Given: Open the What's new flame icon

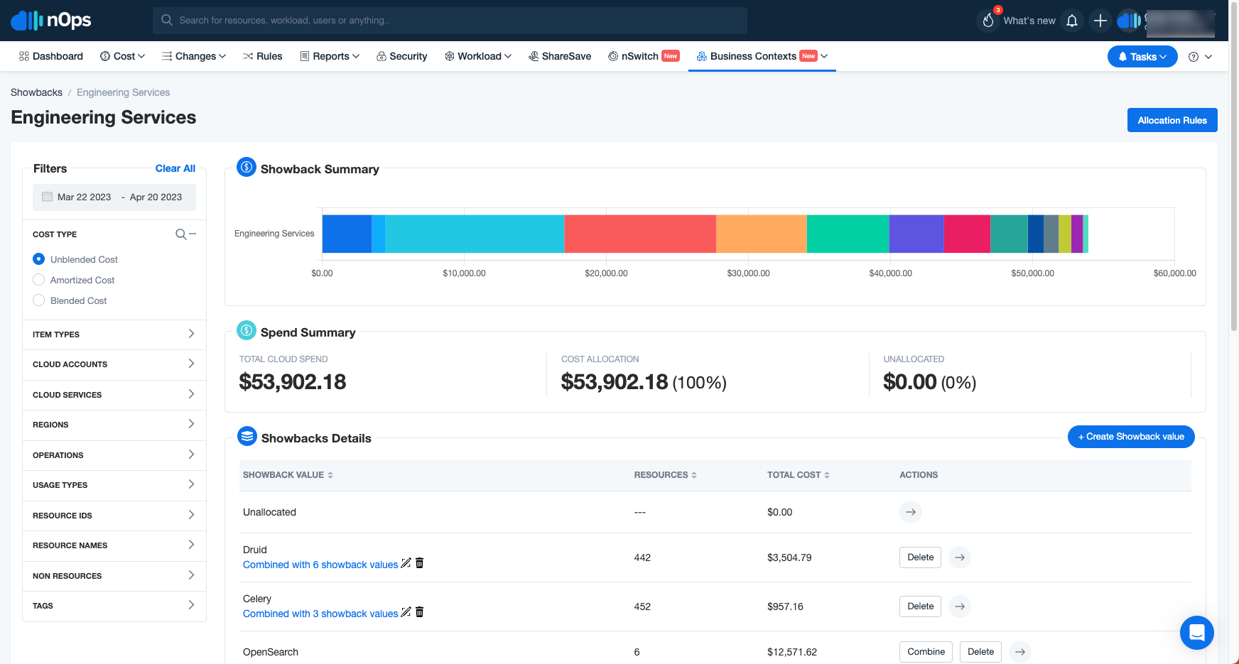Looking at the screenshot, I should click(x=988, y=21).
